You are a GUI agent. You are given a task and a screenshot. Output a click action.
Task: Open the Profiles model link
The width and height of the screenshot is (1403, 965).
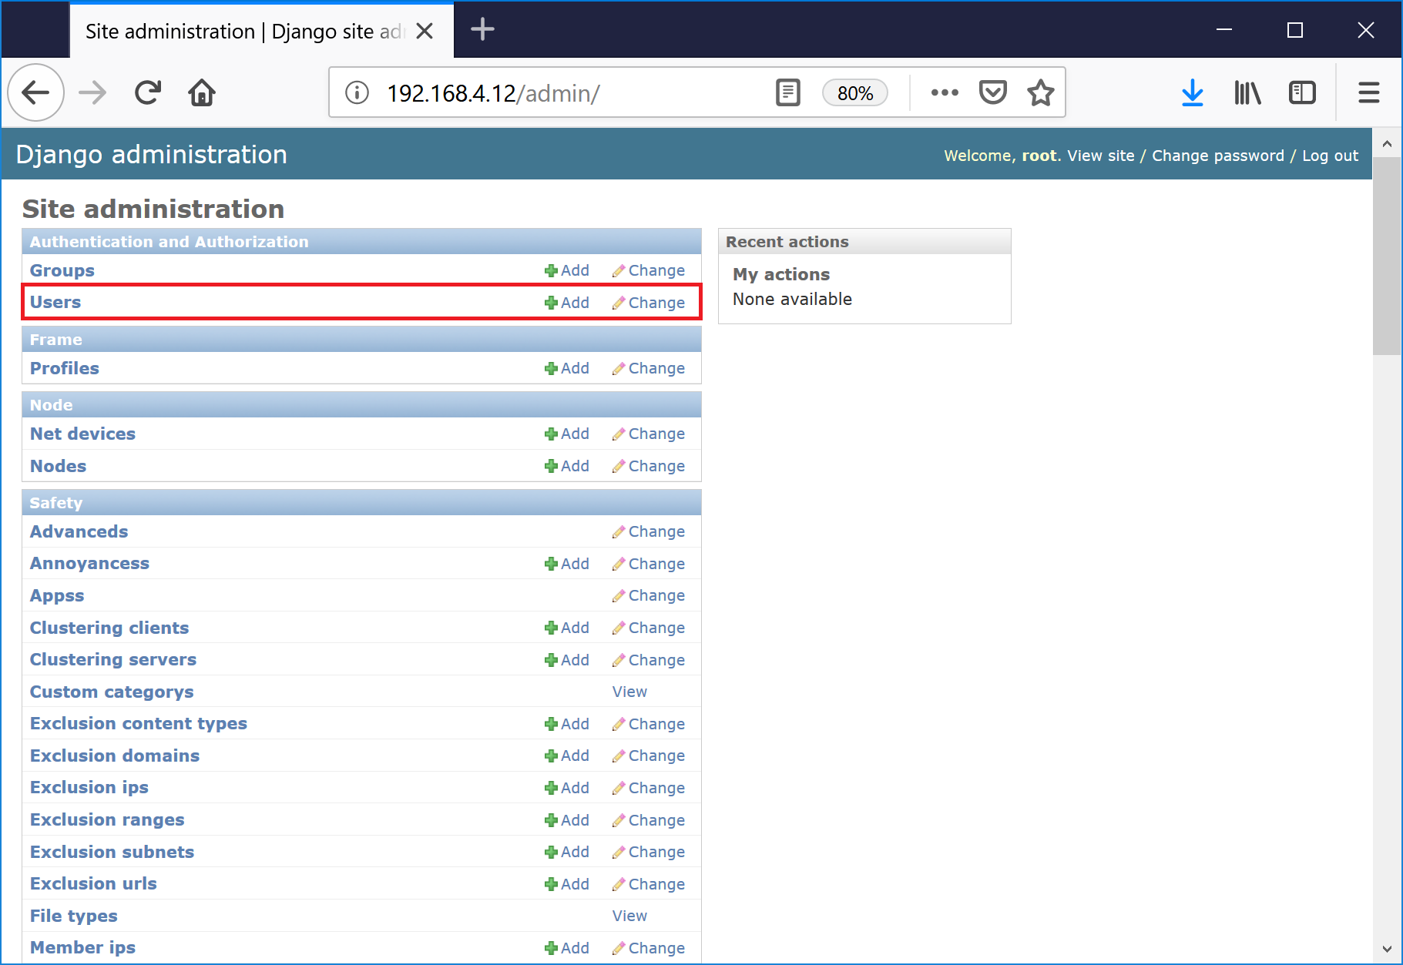[64, 368]
